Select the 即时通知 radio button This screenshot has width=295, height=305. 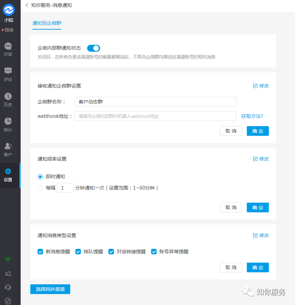click(x=40, y=176)
